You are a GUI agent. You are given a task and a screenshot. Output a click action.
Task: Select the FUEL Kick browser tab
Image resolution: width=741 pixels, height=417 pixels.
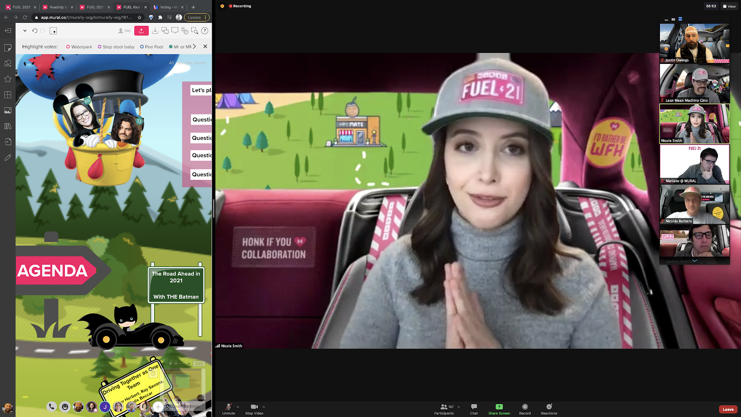132,7
